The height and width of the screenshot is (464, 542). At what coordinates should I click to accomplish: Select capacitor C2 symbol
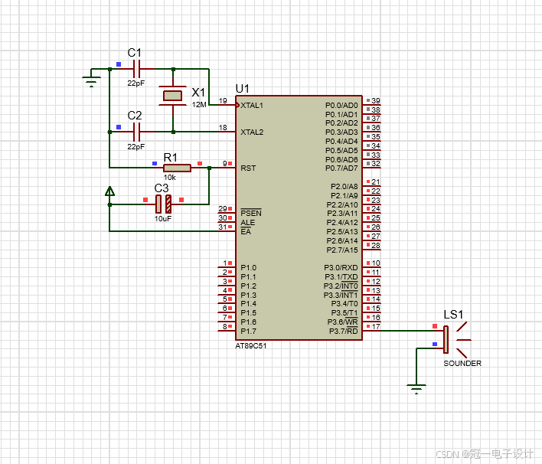point(136,132)
